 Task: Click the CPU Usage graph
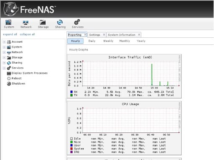tap(124, 128)
